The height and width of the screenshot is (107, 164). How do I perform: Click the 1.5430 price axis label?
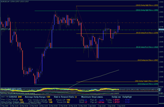pos(161,72)
